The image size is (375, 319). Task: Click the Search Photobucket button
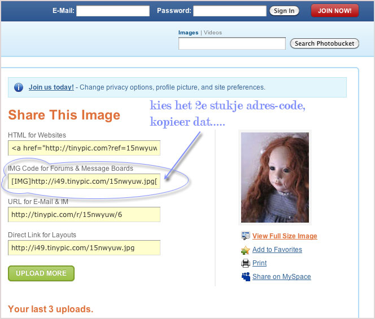coord(324,43)
